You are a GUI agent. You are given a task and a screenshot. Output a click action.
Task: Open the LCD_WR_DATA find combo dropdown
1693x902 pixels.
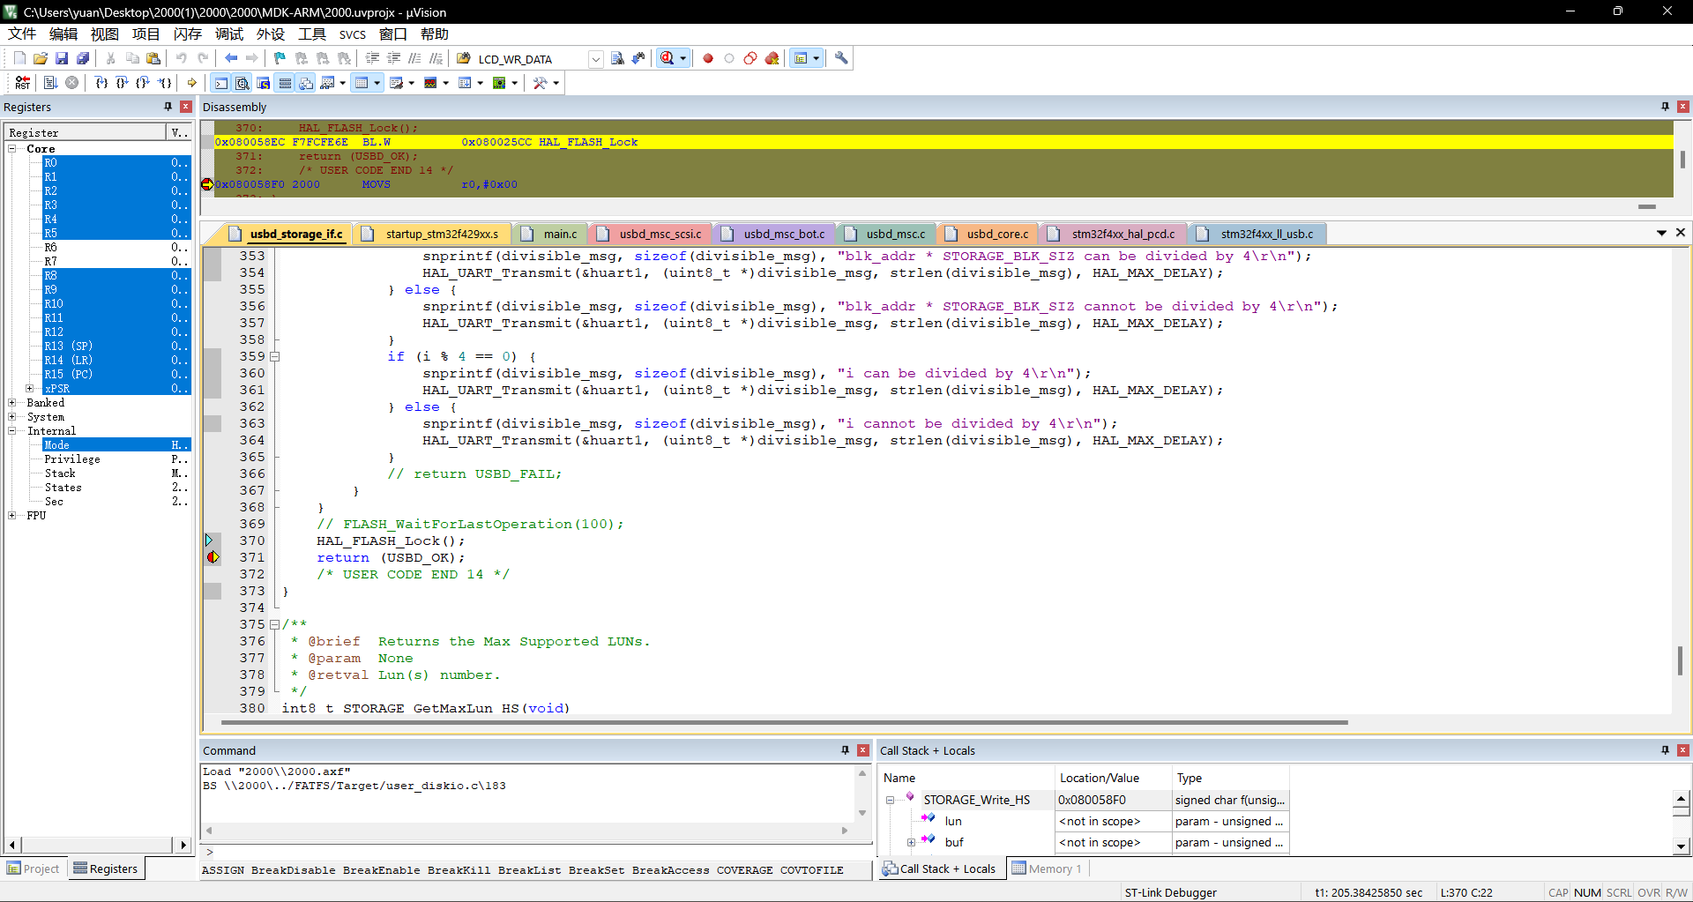(x=596, y=59)
